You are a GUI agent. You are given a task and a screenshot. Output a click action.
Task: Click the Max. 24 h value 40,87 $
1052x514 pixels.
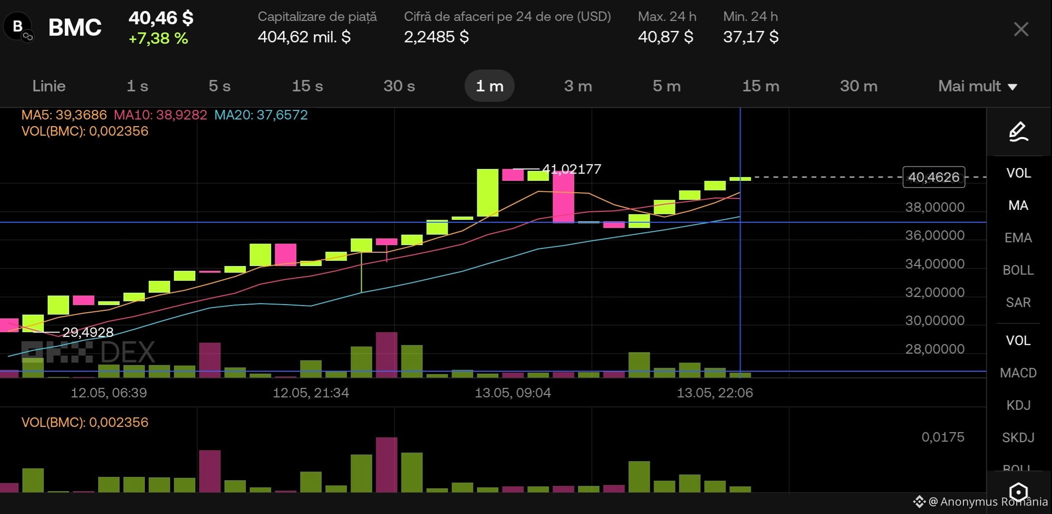[666, 37]
